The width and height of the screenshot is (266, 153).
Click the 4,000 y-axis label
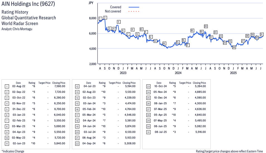pyautogui.click(x=93, y=49)
